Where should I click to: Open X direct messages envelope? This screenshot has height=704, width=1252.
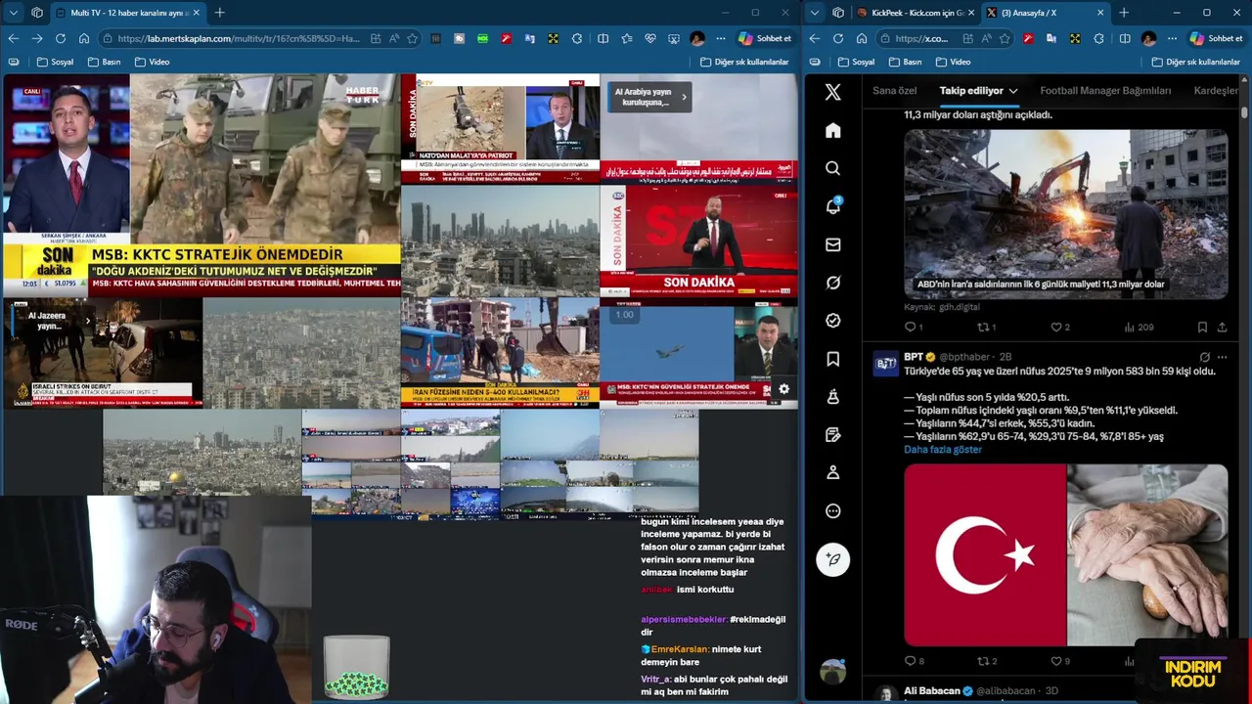click(x=832, y=244)
